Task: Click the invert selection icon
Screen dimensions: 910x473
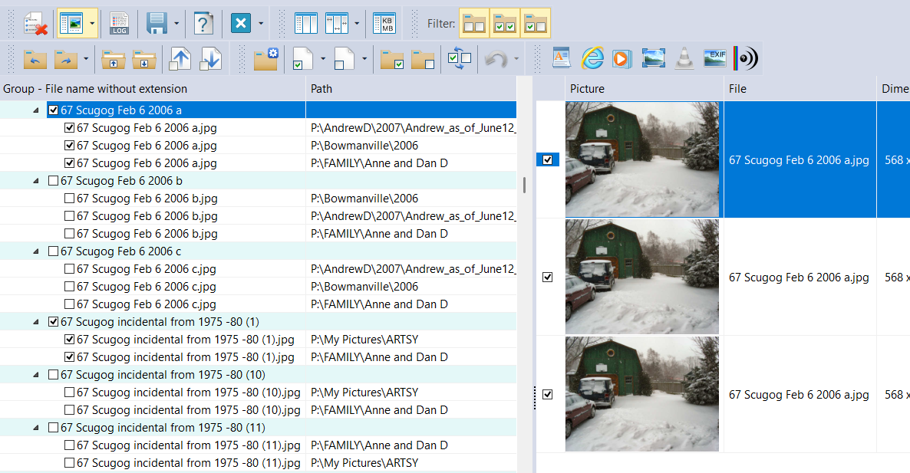Action: (459, 59)
